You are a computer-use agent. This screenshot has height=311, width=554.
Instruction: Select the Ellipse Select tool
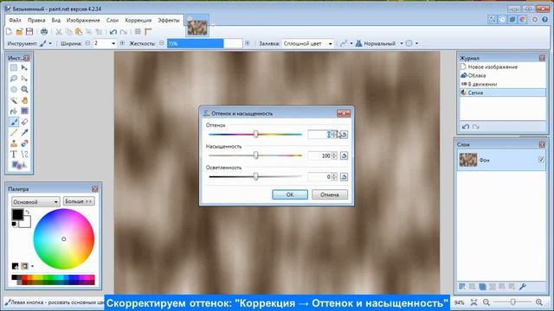[x=14, y=90]
